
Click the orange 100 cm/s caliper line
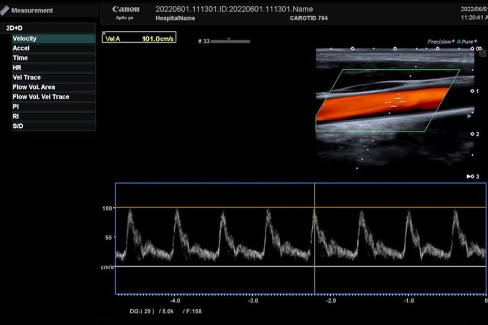[x=300, y=207]
